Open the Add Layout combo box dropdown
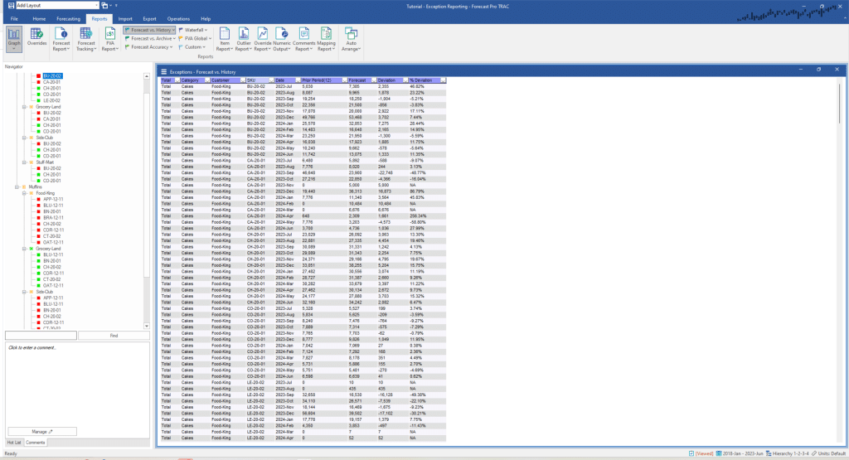Screen dimensions: 849x460 click(x=96, y=6)
